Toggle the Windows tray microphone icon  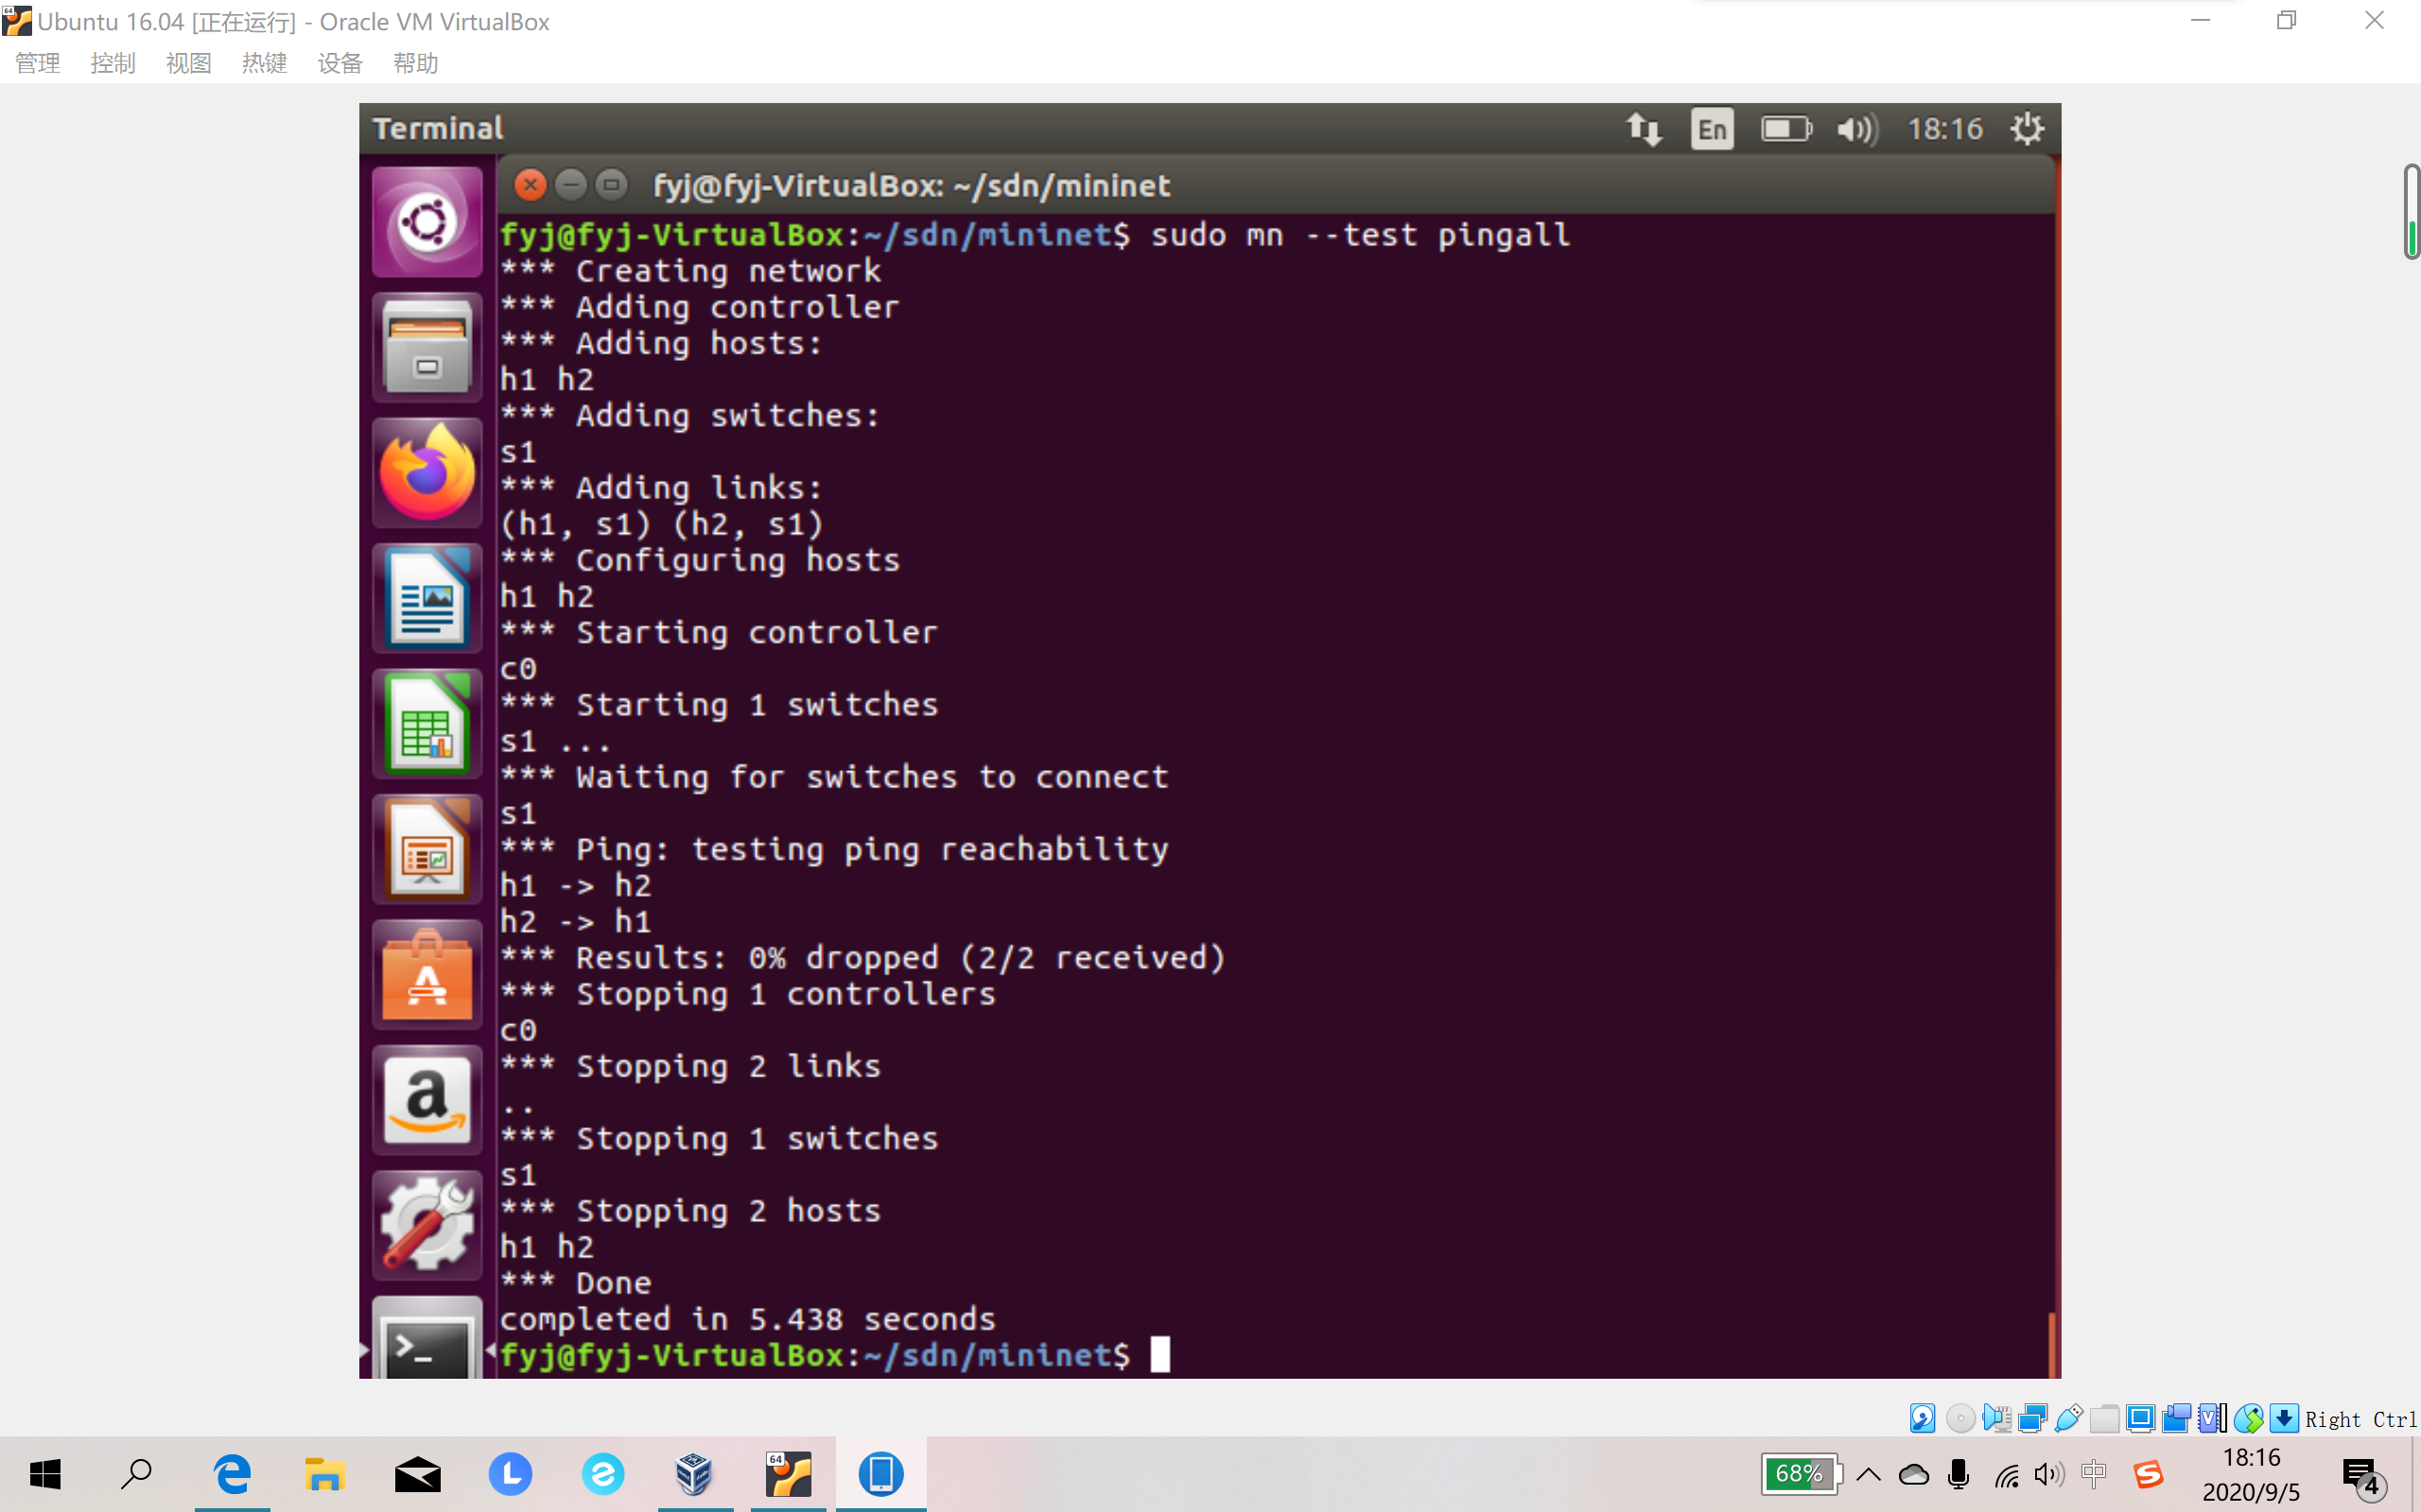(x=1959, y=1475)
